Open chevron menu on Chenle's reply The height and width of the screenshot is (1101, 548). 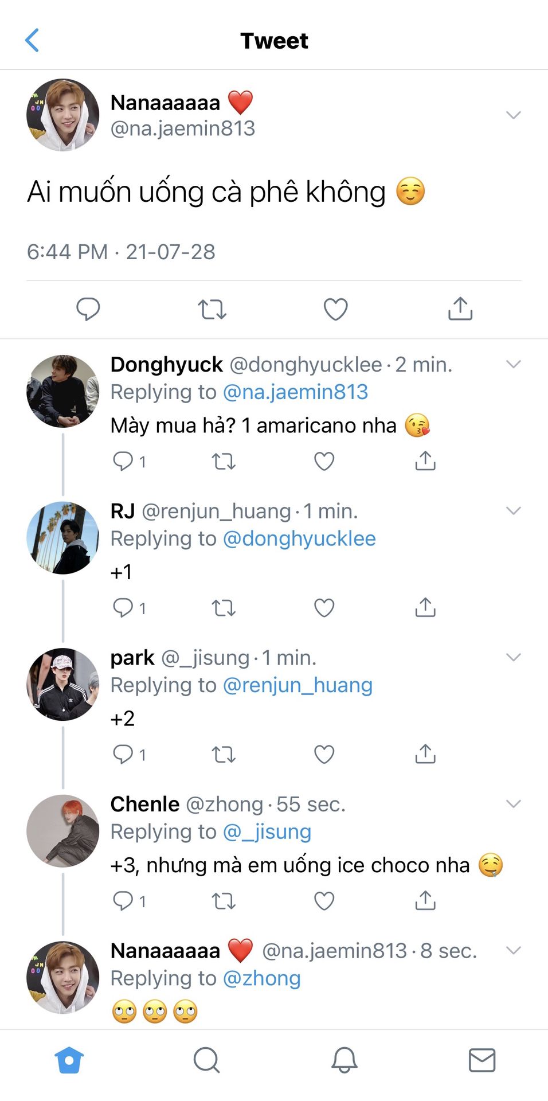click(x=514, y=804)
